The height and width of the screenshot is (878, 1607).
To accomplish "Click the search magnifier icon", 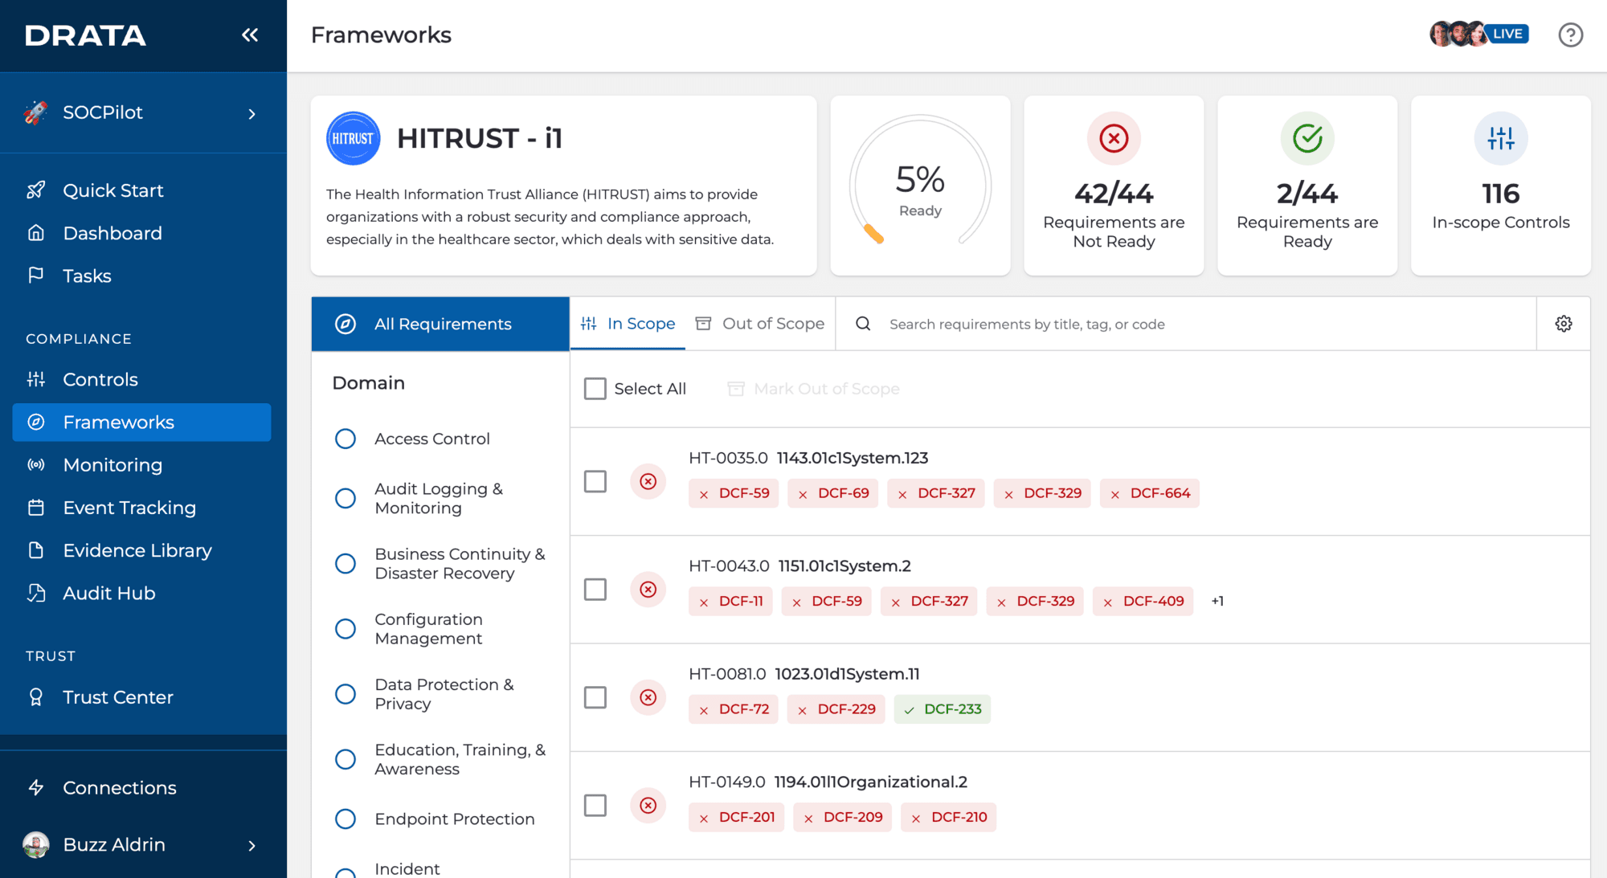I will coord(863,324).
